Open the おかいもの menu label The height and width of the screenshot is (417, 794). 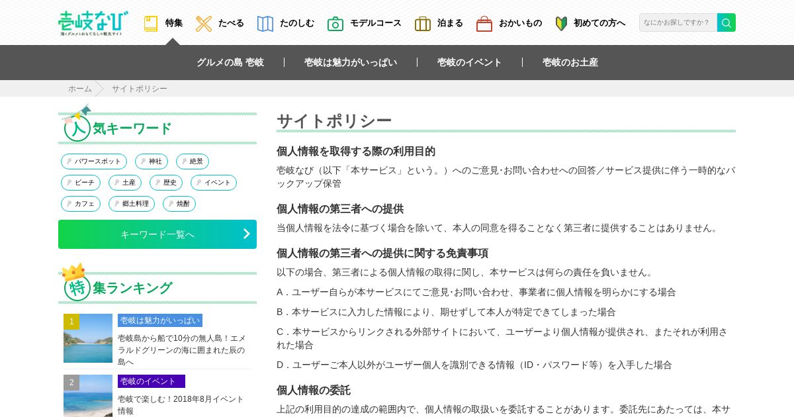pyautogui.click(x=520, y=23)
